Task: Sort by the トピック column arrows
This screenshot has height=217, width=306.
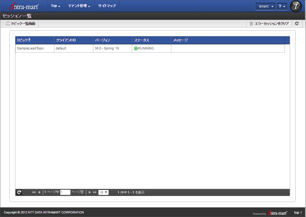Action: click(29, 40)
